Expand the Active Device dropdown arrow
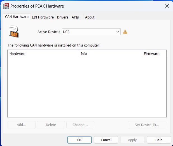Viewport: 173px width, 146px height. point(118,32)
